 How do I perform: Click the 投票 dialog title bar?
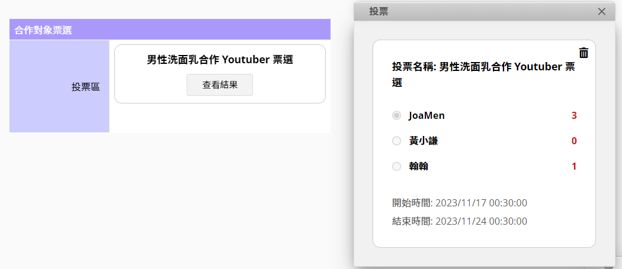pyautogui.click(x=474, y=11)
